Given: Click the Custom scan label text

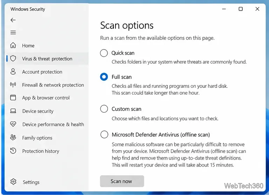Looking at the screenshot, I should click(126, 109).
